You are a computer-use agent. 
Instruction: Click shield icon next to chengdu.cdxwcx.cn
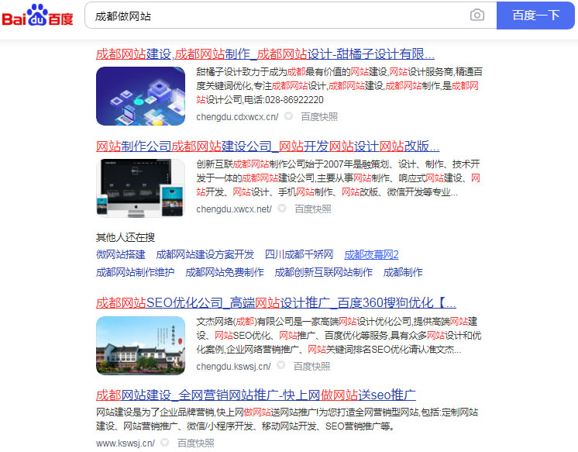(289, 116)
